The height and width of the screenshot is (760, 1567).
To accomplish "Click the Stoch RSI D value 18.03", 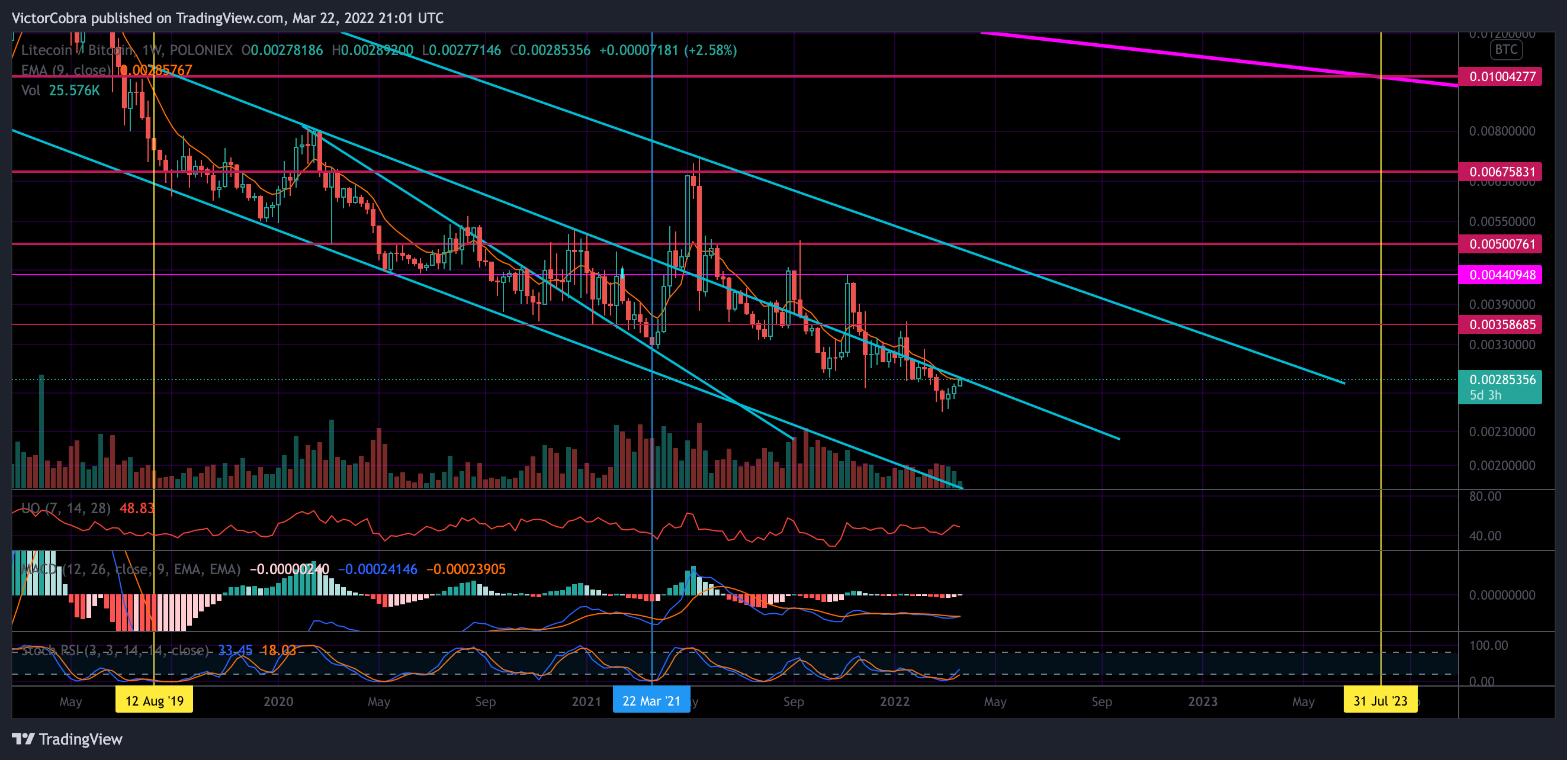I will 278,650.
